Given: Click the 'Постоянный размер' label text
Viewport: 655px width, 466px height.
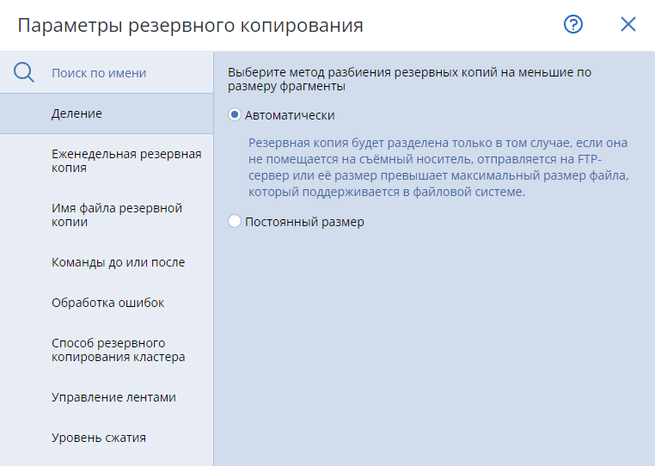Looking at the screenshot, I should pyautogui.click(x=304, y=222).
